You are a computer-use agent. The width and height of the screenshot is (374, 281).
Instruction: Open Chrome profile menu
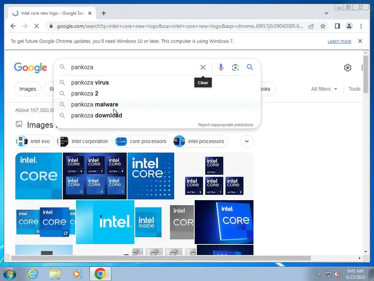point(349,26)
